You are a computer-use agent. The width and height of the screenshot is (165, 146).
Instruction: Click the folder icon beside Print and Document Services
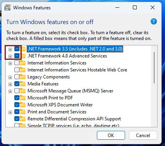tap(22, 112)
